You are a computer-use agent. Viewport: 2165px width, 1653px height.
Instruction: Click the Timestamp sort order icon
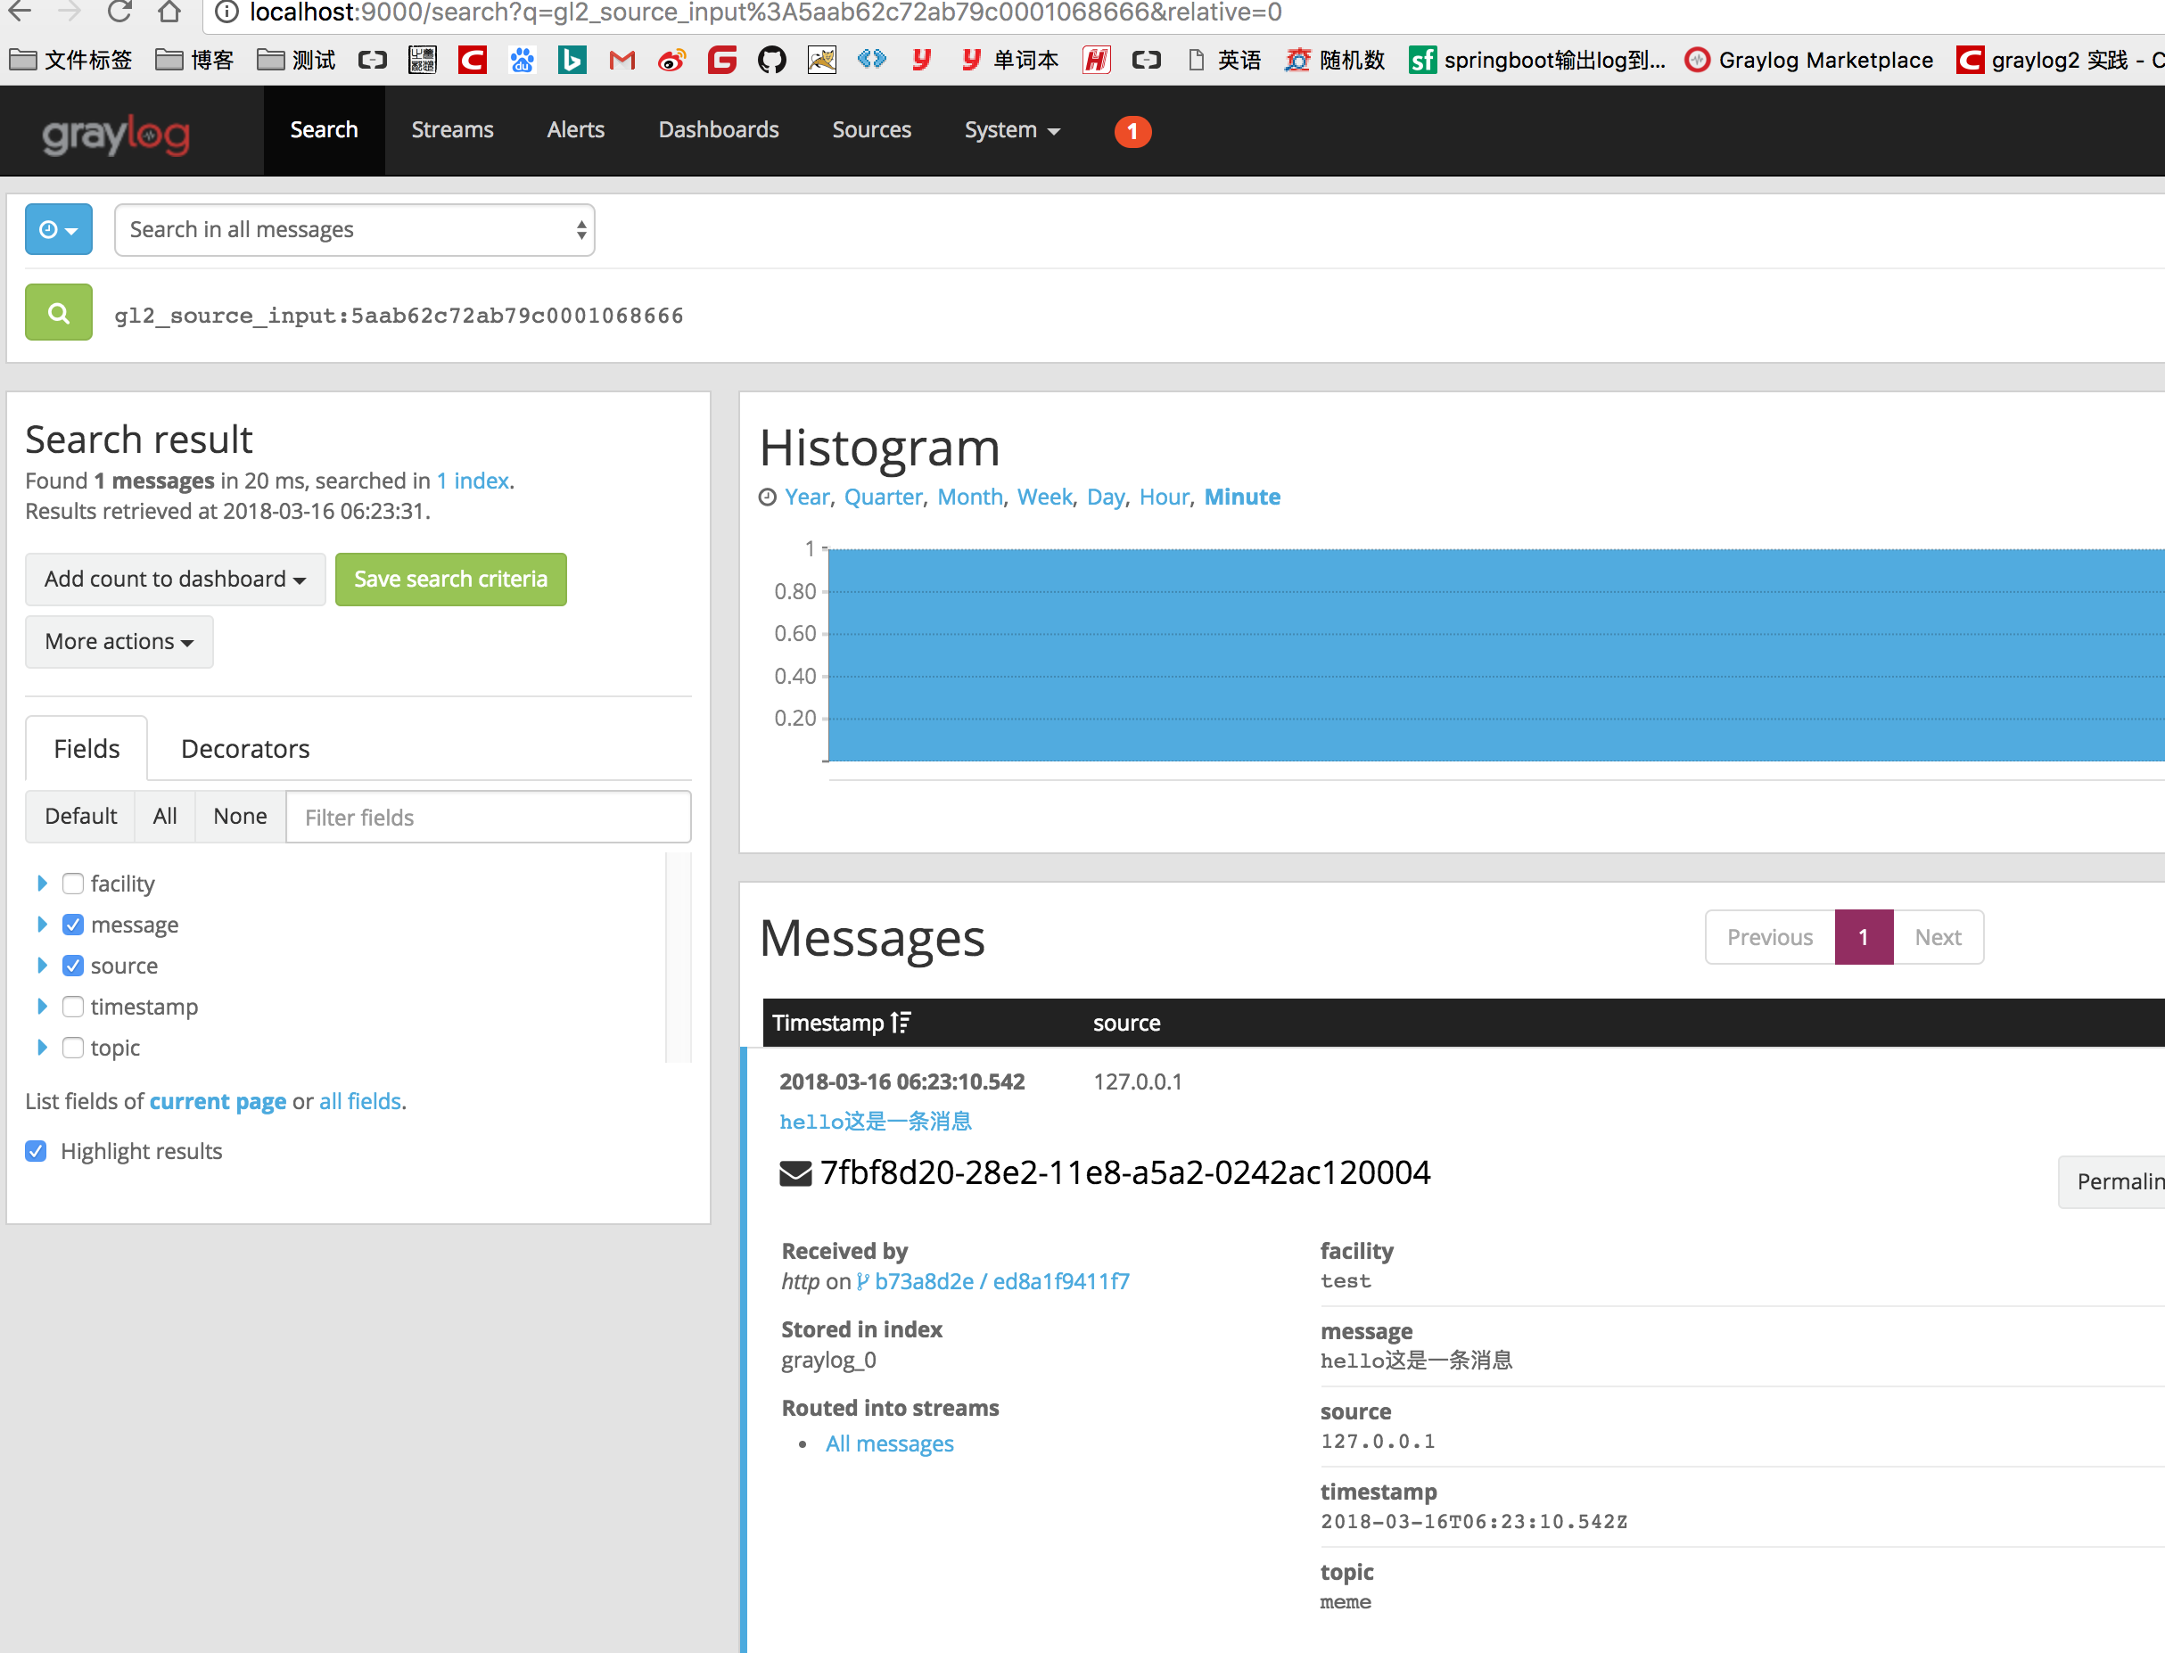(901, 1023)
